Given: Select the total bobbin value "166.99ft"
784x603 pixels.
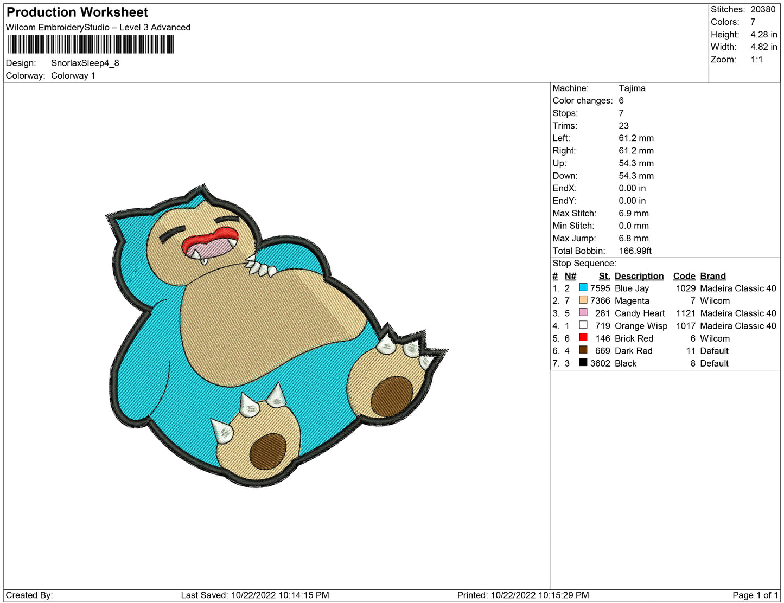Looking at the screenshot, I should pyautogui.click(x=635, y=251).
